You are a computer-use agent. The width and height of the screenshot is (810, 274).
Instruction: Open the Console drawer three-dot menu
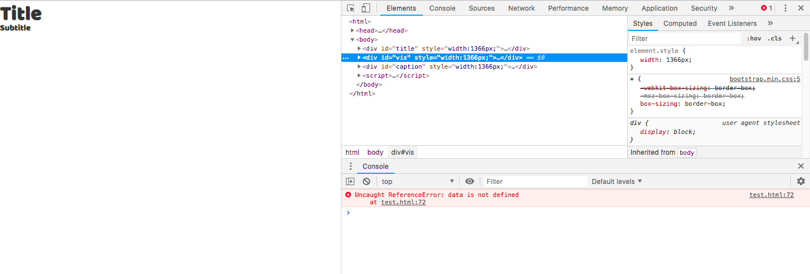(351, 166)
